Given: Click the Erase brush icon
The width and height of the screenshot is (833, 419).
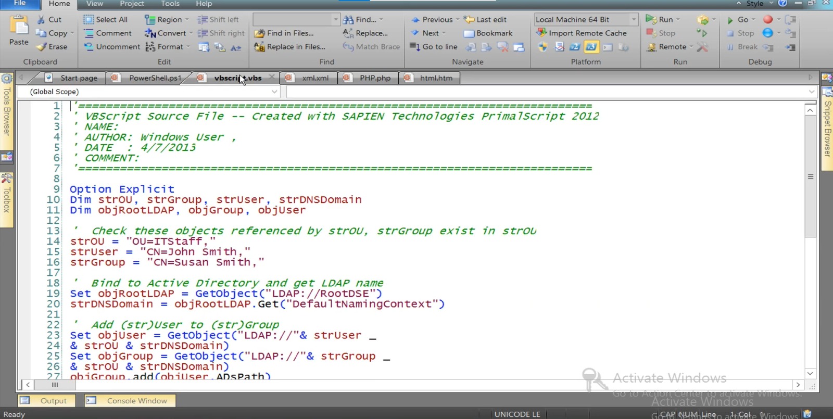Looking at the screenshot, I should (41, 46).
